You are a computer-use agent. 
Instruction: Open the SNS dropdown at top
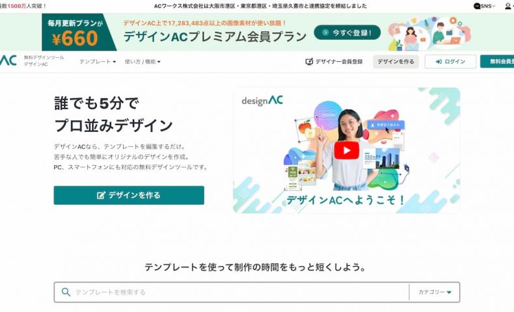point(485,6)
